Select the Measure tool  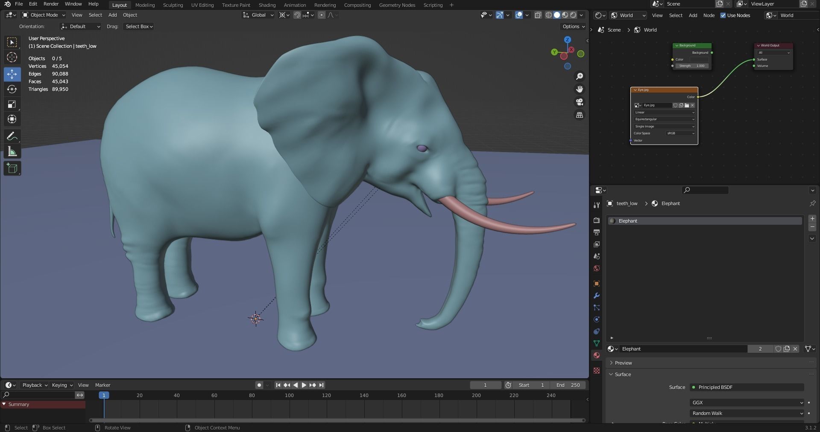coord(12,151)
